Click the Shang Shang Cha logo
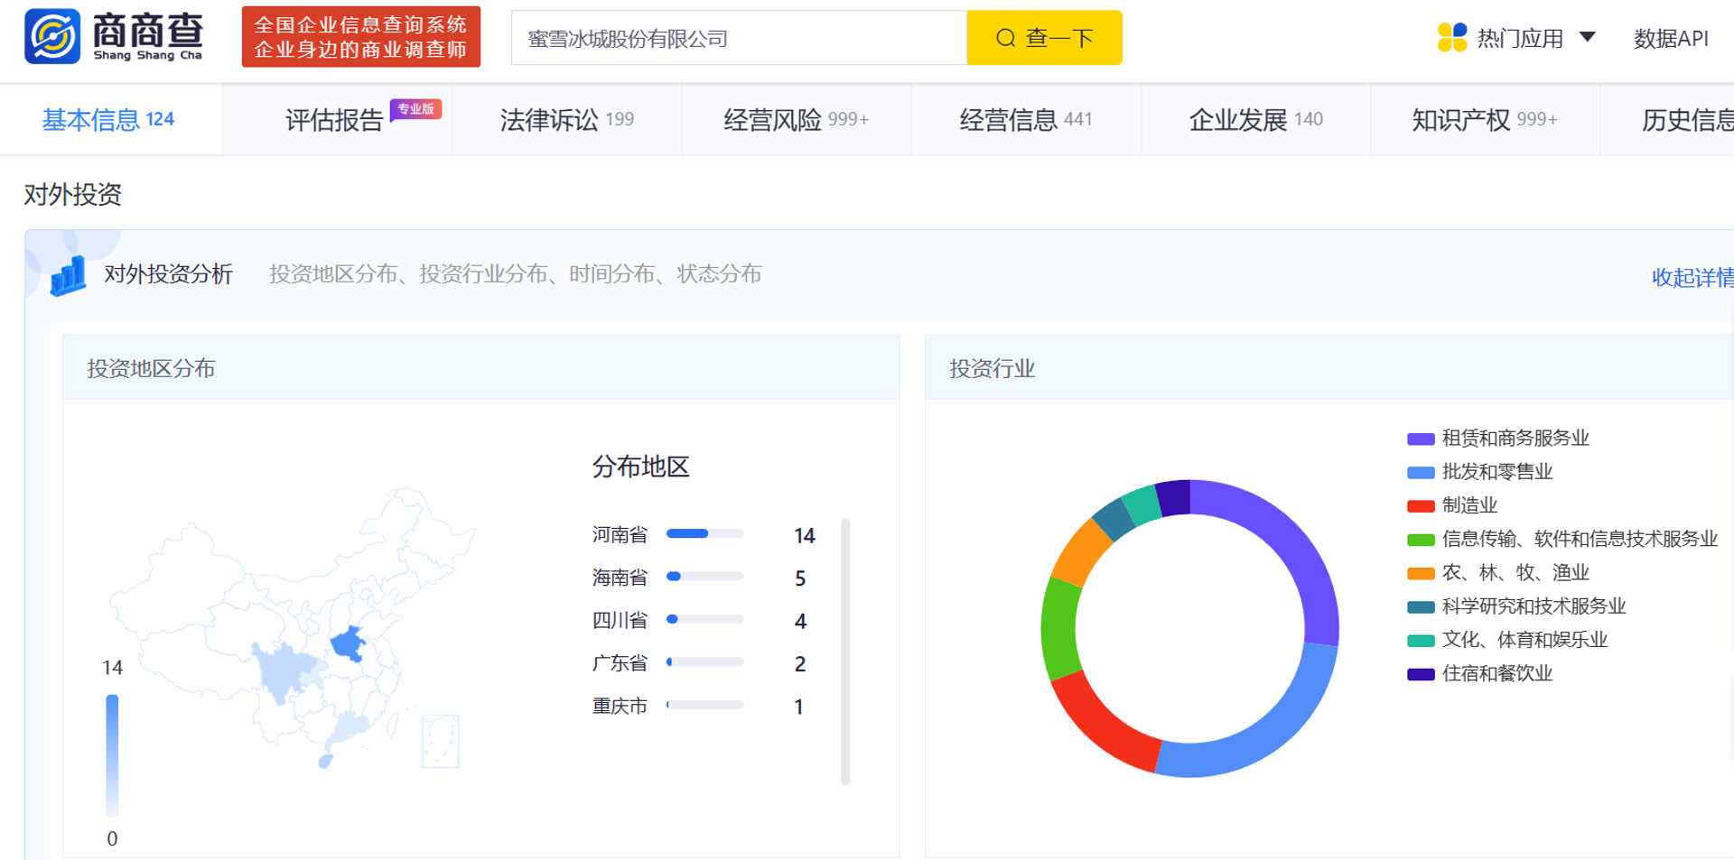1734x860 pixels. (x=114, y=36)
